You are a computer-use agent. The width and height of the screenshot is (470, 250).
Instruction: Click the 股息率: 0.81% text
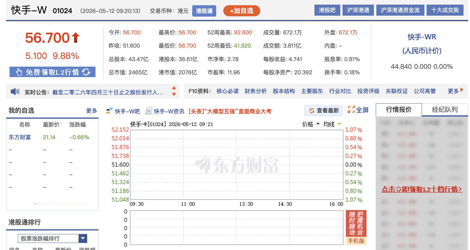click(342, 59)
